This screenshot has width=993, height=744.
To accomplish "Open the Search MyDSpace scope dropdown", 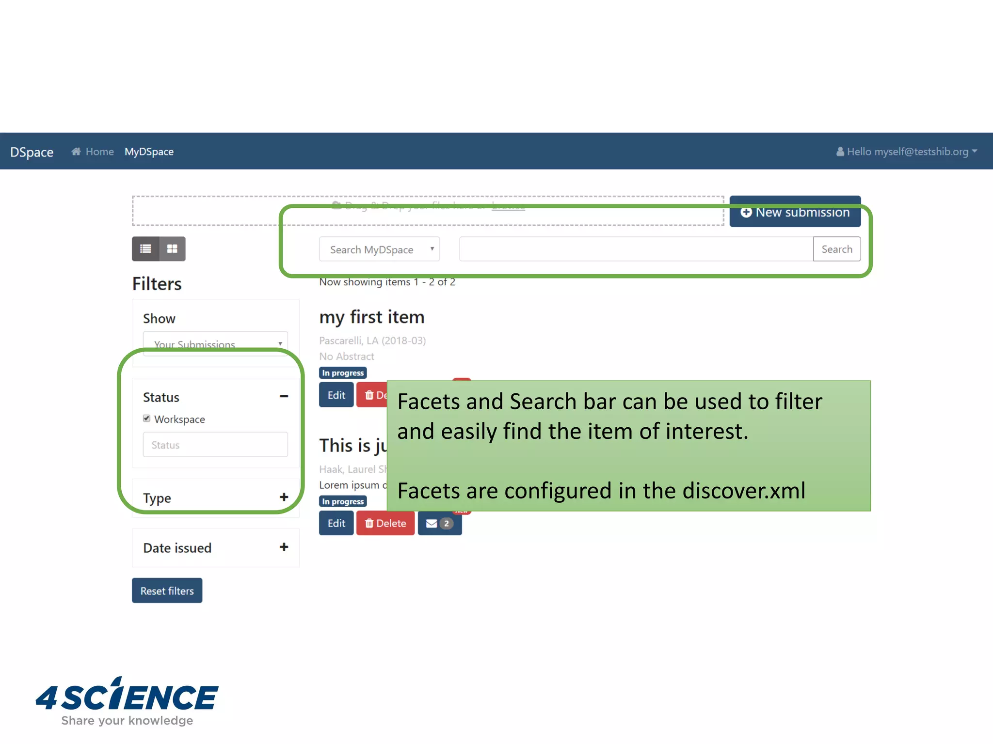I will click(380, 249).
